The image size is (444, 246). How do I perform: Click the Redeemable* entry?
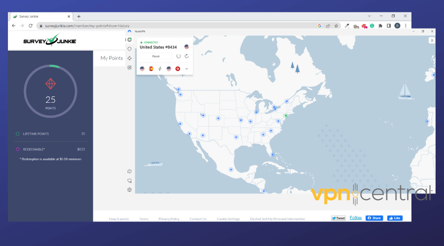(50, 149)
